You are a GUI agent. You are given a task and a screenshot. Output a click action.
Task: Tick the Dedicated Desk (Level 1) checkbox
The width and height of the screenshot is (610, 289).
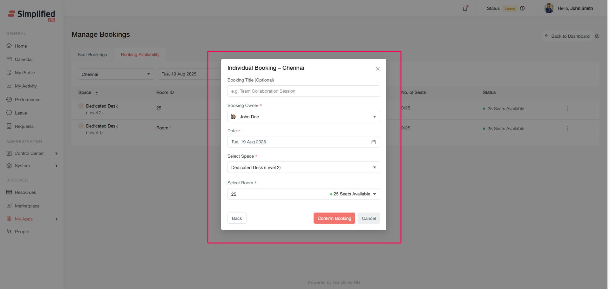pos(81,126)
